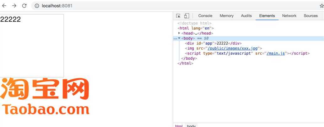
Task: Switch to the Console tab
Action: pyautogui.click(x=205, y=16)
